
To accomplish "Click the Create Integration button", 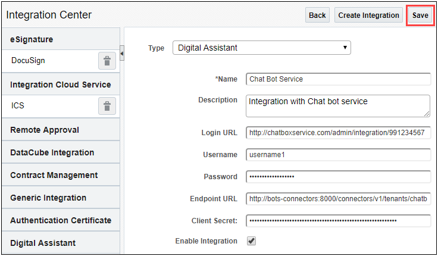I will point(368,15).
